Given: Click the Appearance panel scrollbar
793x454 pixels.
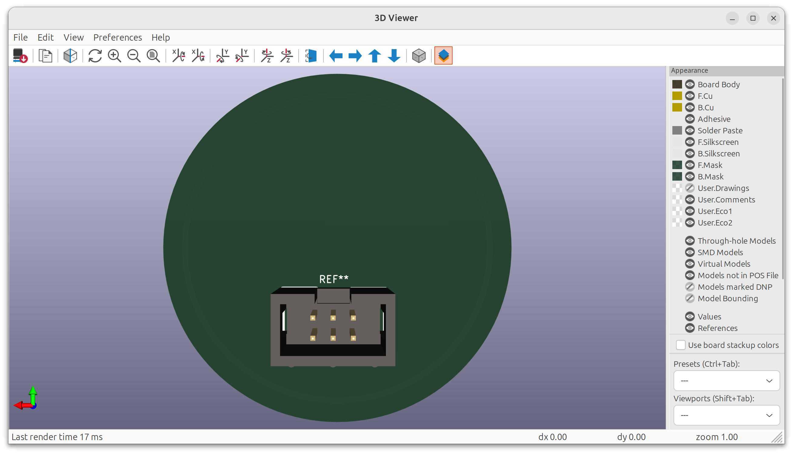Looking at the screenshot, I should point(783,179).
